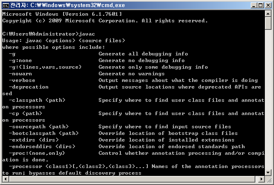The height and width of the screenshot is (185, 274).
Task: Click the 'C:\Users\Administrator>javac' prompt line
Action: pyautogui.click(x=49, y=34)
